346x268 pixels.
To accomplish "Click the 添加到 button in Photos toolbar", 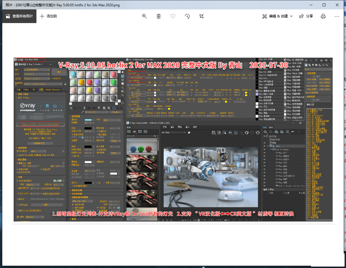I will (48, 16).
